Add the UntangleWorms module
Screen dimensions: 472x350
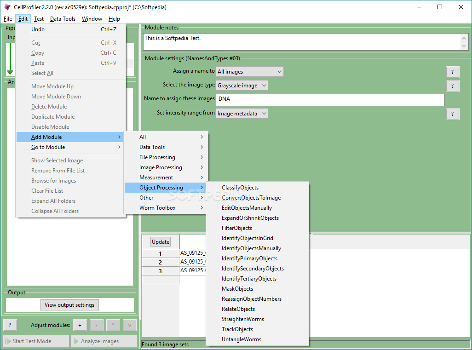(258, 339)
